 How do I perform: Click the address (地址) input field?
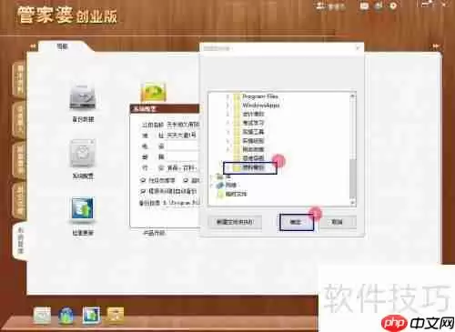pos(183,136)
